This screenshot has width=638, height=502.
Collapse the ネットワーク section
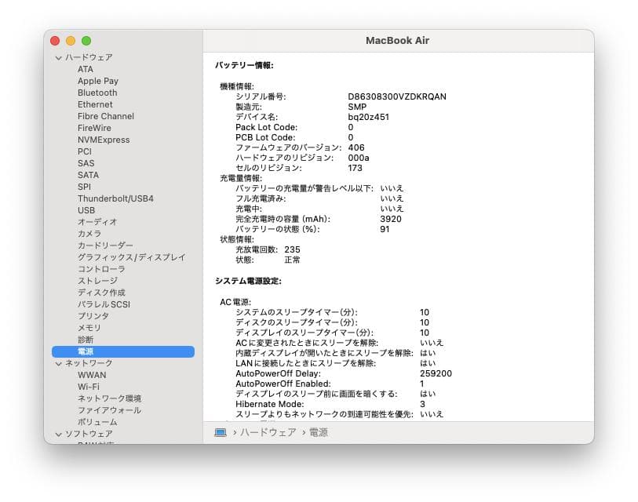pyautogui.click(x=58, y=363)
